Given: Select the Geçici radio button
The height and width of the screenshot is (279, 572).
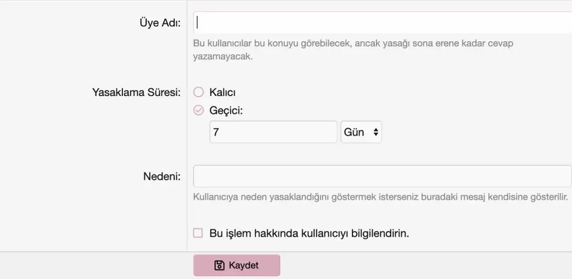Looking at the screenshot, I should [x=198, y=110].
